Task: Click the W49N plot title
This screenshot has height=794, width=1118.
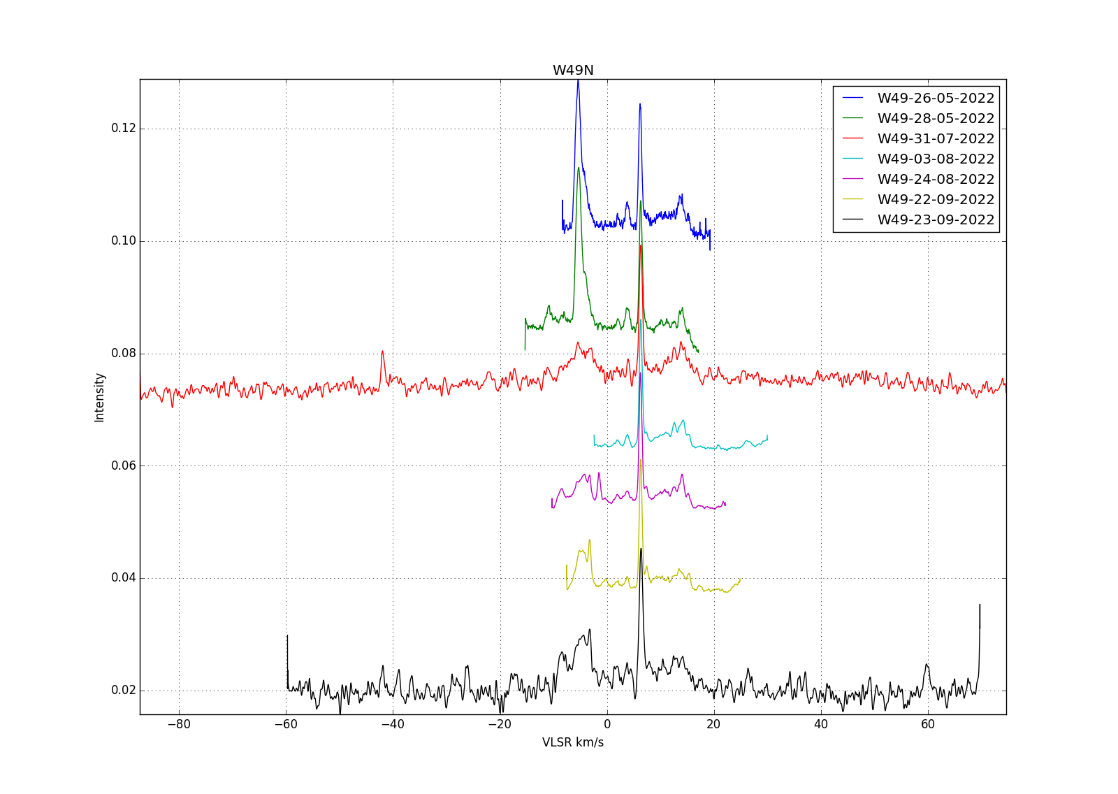Action: click(x=573, y=71)
